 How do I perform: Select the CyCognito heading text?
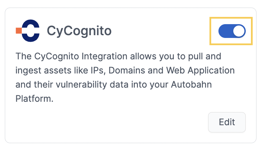pos(79,31)
